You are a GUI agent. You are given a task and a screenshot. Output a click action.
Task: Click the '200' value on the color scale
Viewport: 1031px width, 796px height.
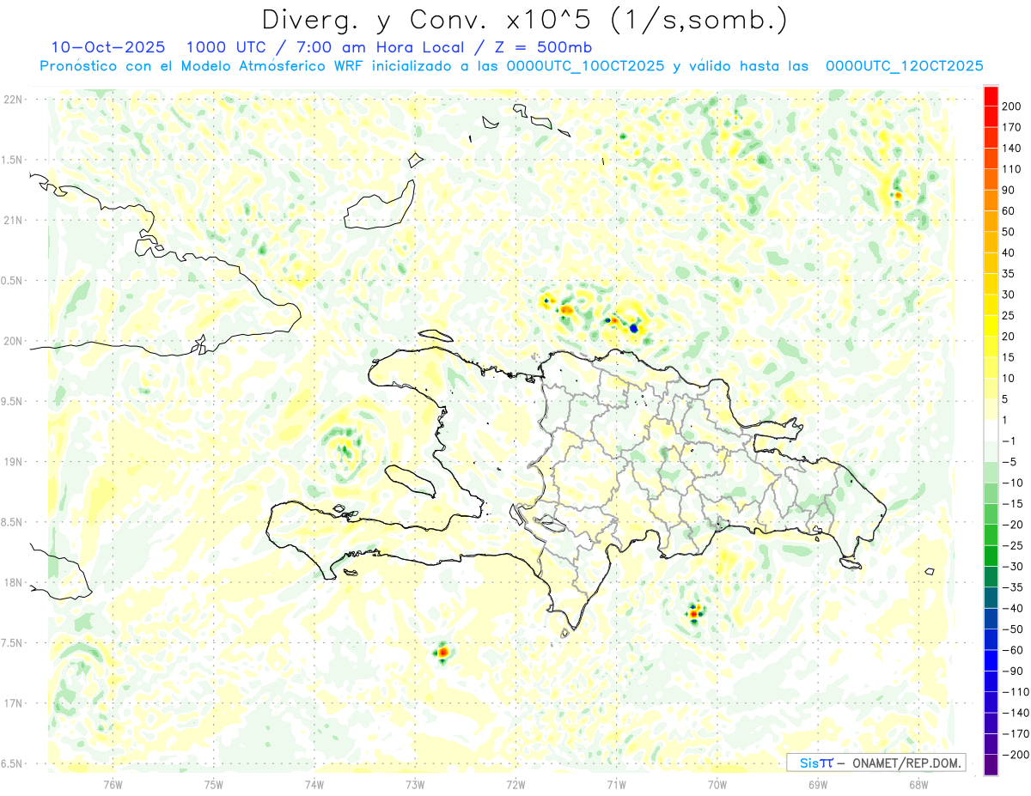point(1013,107)
